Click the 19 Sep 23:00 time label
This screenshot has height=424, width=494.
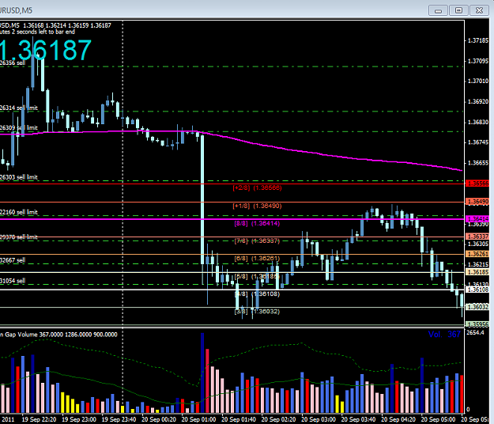79,419
